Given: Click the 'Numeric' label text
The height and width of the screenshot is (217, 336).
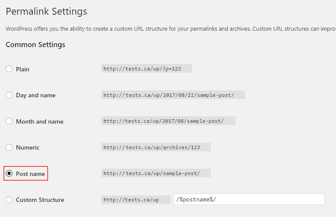Looking at the screenshot, I should tap(28, 147).
